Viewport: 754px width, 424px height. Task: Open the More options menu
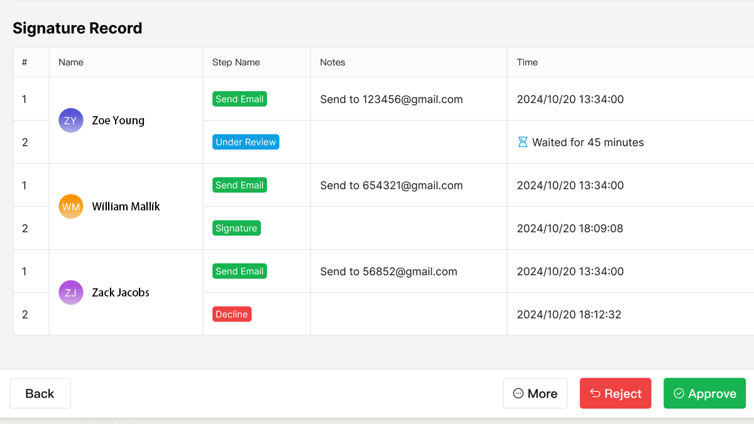[x=535, y=394]
